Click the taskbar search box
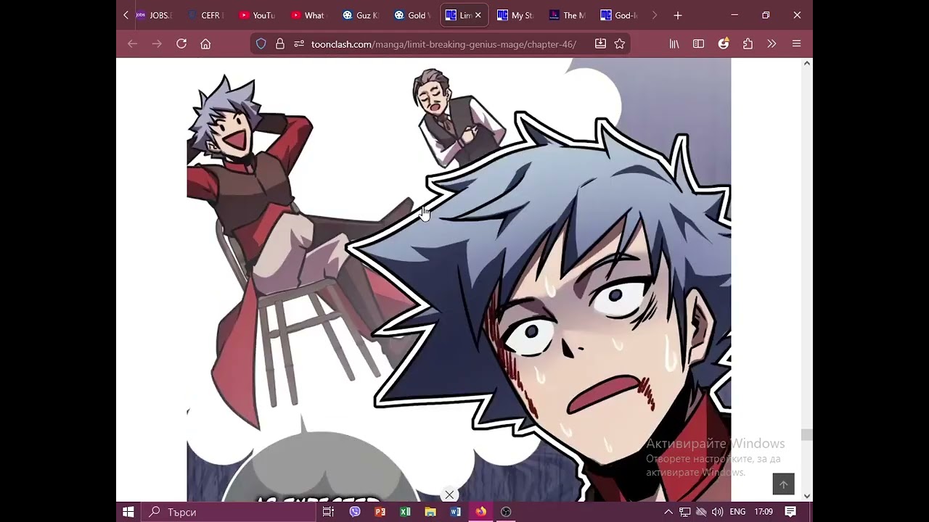Viewport: 929px width, 522px height. click(x=229, y=512)
